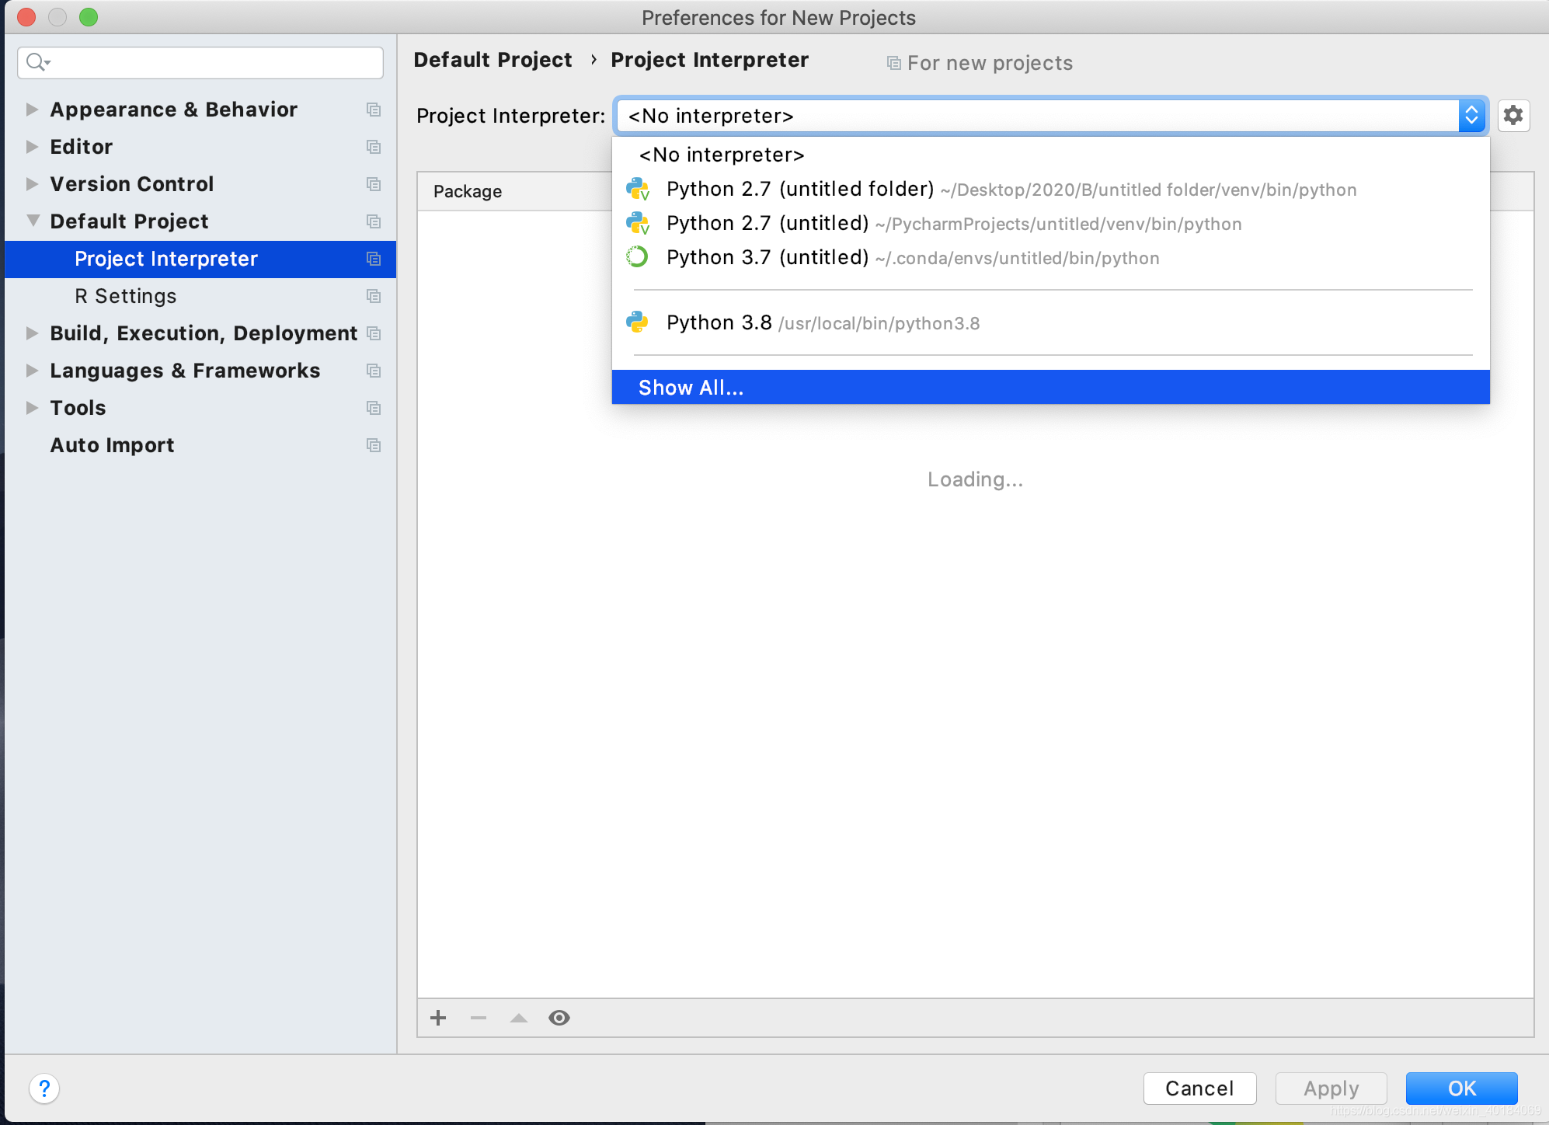The width and height of the screenshot is (1549, 1125).
Task: Click the Apply button
Action: pyautogui.click(x=1331, y=1088)
